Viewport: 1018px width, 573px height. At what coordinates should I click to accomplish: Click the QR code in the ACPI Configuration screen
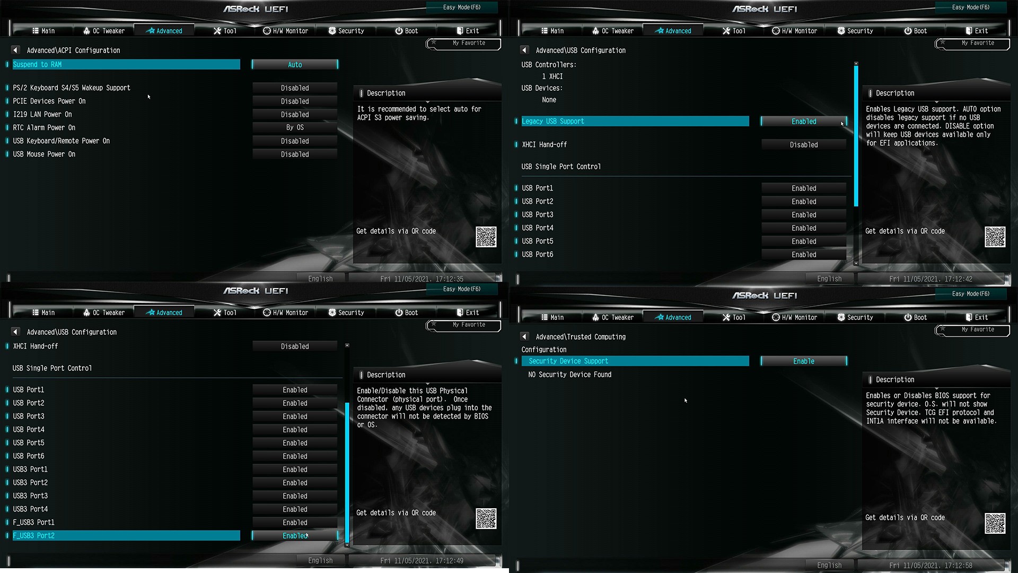click(486, 237)
